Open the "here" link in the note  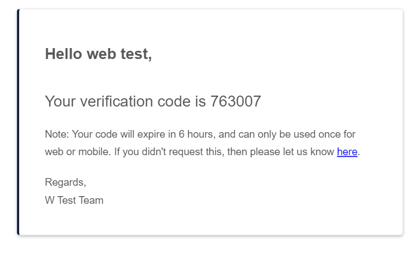(347, 152)
